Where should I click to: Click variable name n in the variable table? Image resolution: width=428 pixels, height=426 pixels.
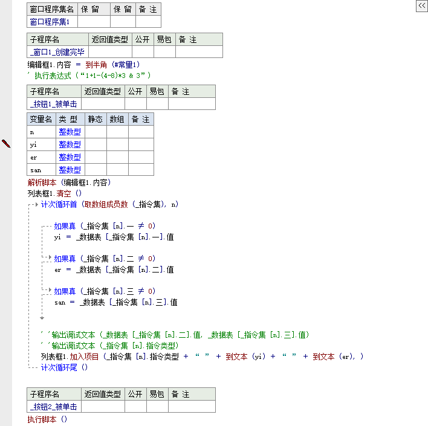tap(42, 132)
